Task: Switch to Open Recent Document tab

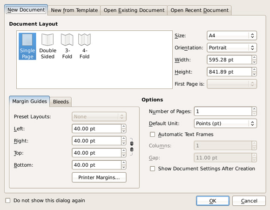Action: tap(199, 10)
